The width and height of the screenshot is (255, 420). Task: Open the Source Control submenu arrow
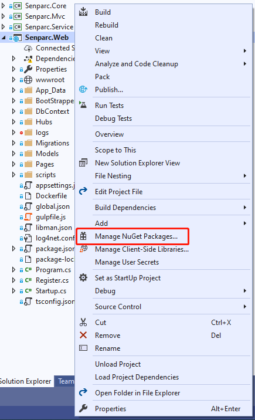coord(245,306)
